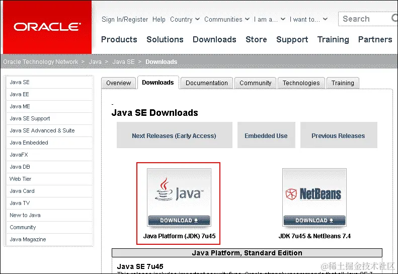Click the Java Platform (JDK) 7u45 caption
Viewport: 398px width, 274px height.
(x=179, y=236)
